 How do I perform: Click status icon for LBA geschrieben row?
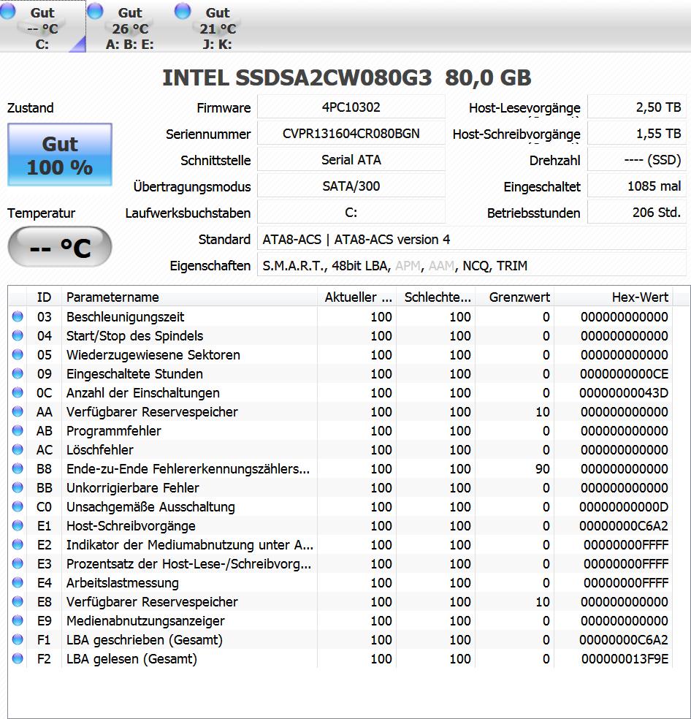point(18,639)
